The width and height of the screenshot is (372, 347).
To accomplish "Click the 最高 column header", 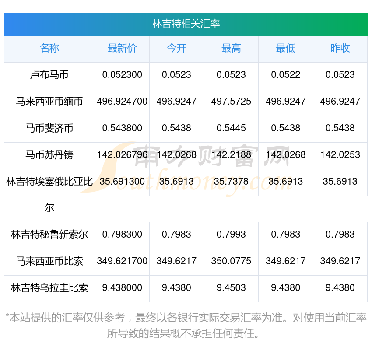I will (231, 48).
